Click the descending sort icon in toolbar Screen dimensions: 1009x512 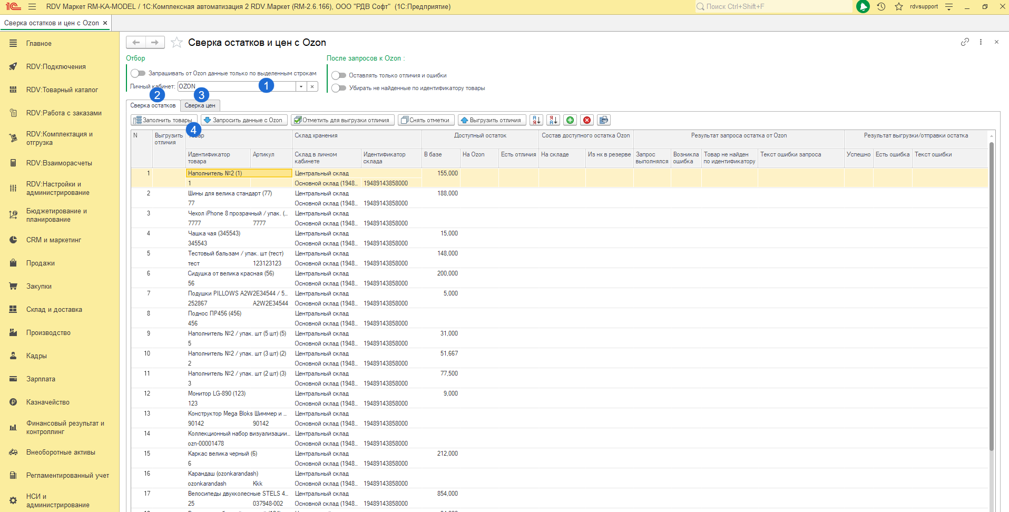pyautogui.click(x=553, y=120)
